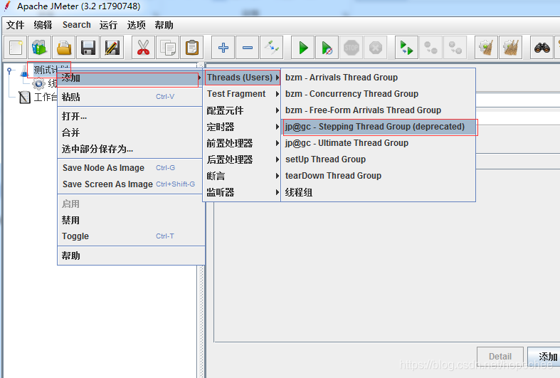Expand the 定时器 submenu
This screenshot has width=560, height=378.
click(x=242, y=127)
